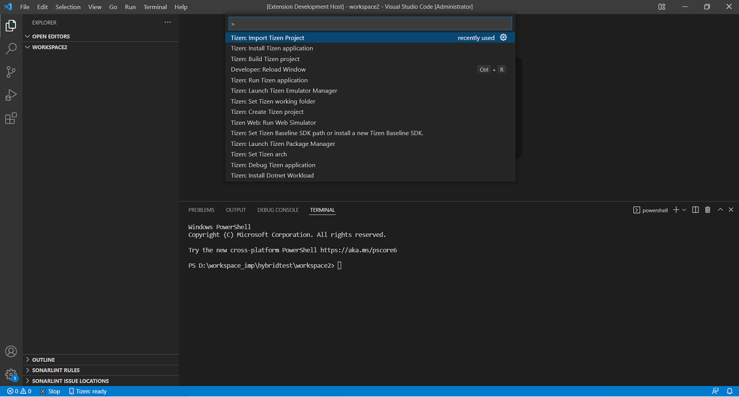Open a new terminal with the plus icon
This screenshot has width=739, height=397.
pyautogui.click(x=676, y=210)
